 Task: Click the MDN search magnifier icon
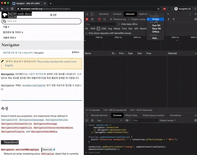click(5, 21)
